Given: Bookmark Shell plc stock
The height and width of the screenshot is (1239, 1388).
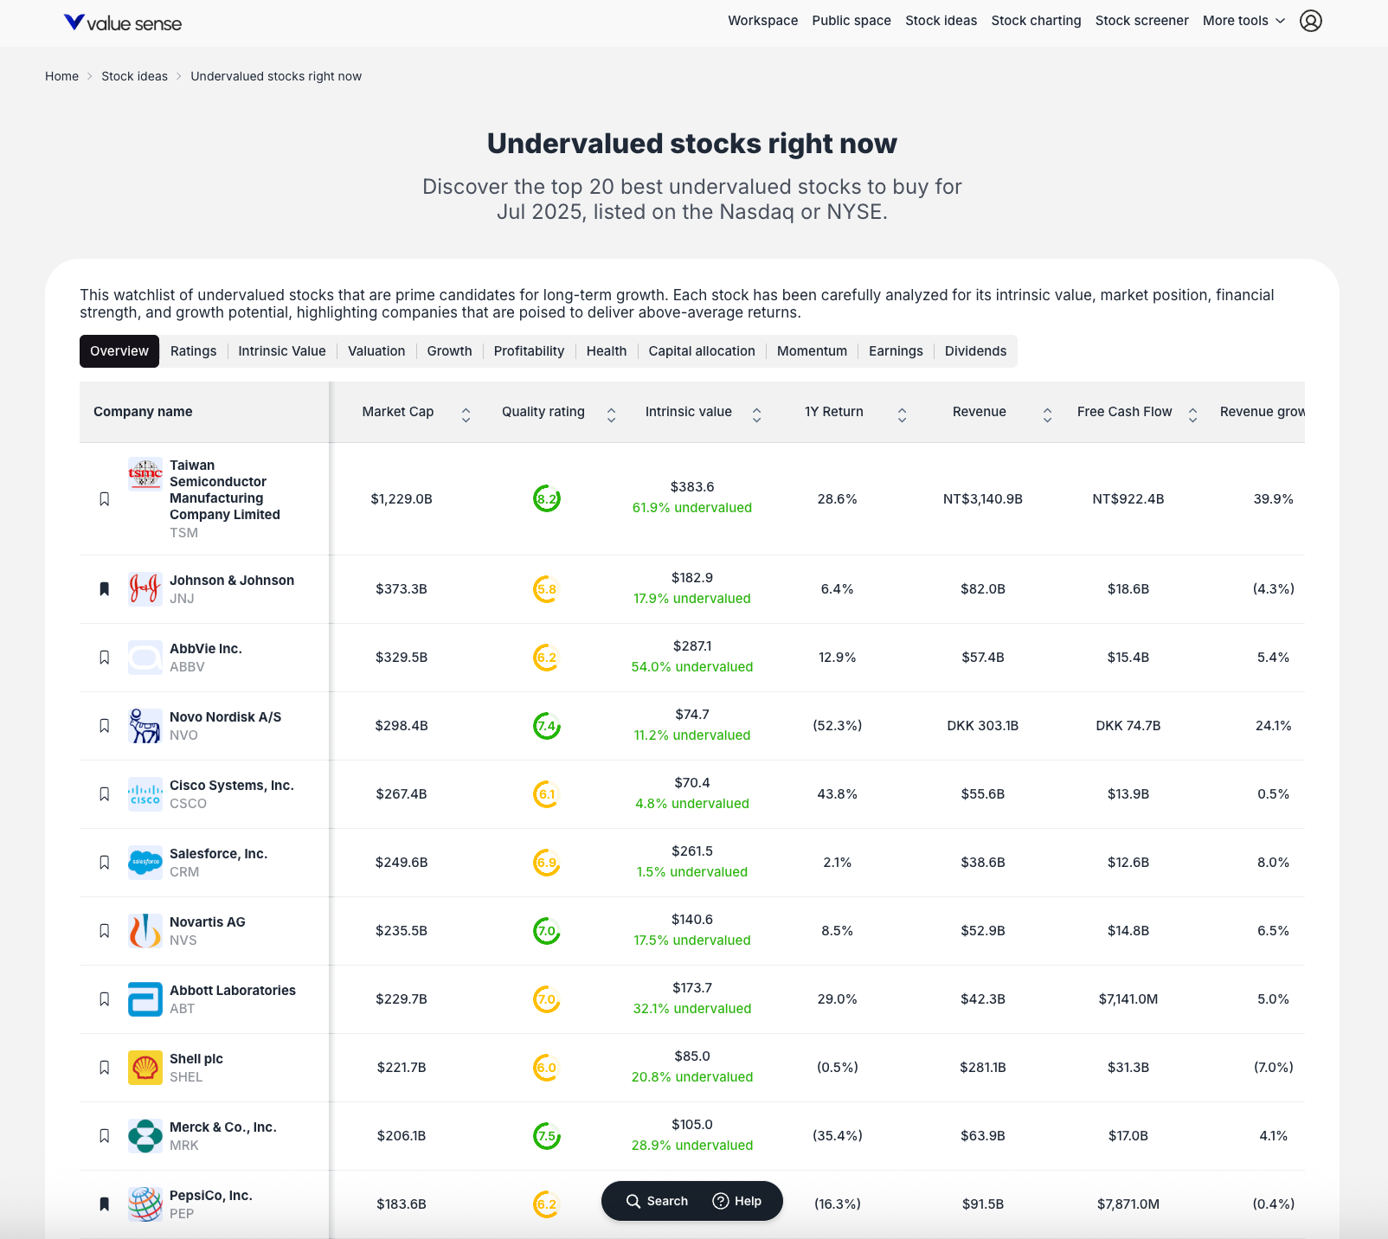Looking at the screenshot, I should (105, 1068).
